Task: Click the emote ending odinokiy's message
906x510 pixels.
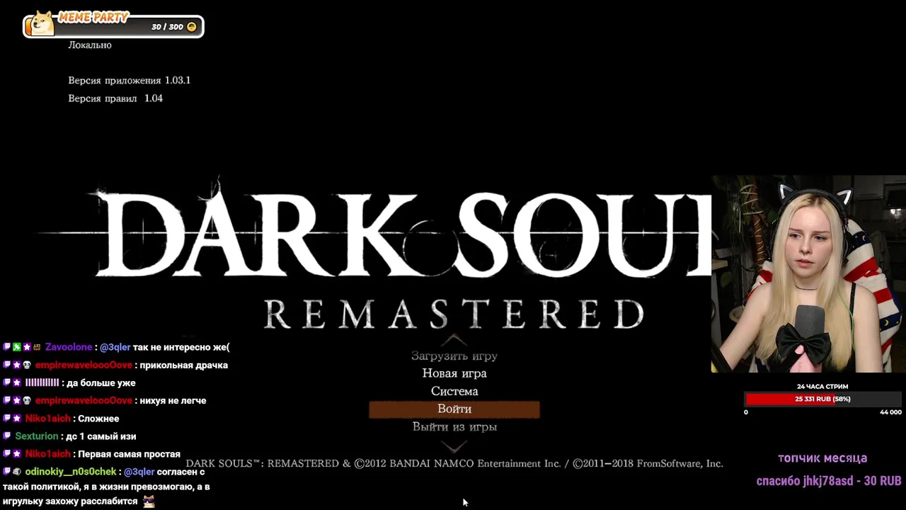Action: pyautogui.click(x=149, y=501)
